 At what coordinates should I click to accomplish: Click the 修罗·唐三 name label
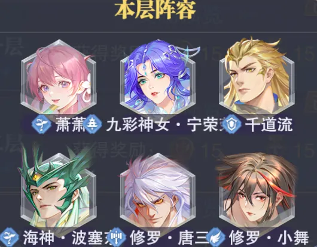pyautogui.click(x=170, y=237)
